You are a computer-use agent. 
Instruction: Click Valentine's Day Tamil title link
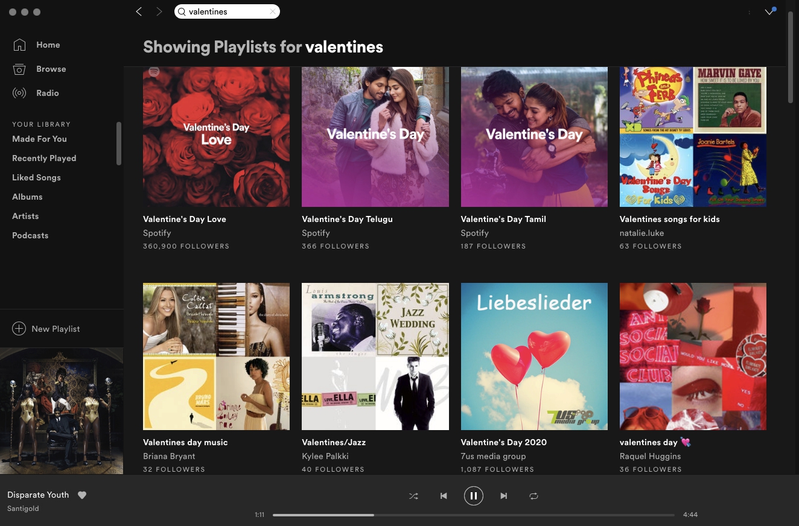point(503,219)
